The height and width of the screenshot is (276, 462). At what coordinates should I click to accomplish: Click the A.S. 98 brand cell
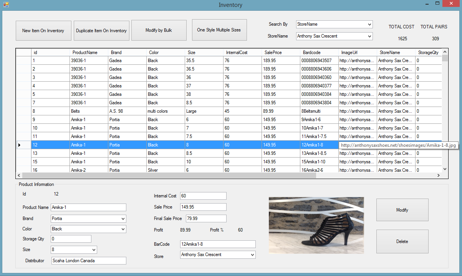point(127,111)
